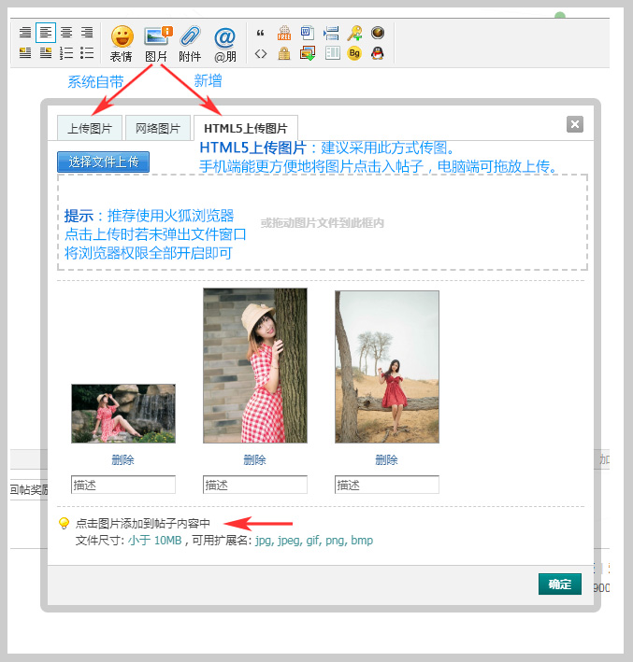
Task: Click the Bg background color icon
Action: coord(354,53)
